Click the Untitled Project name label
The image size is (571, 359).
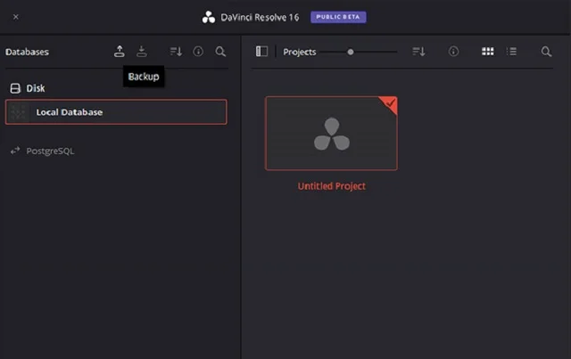(x=331, y=186)
